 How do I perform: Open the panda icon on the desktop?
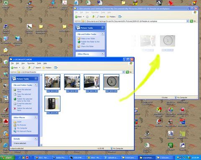[159, 2]
